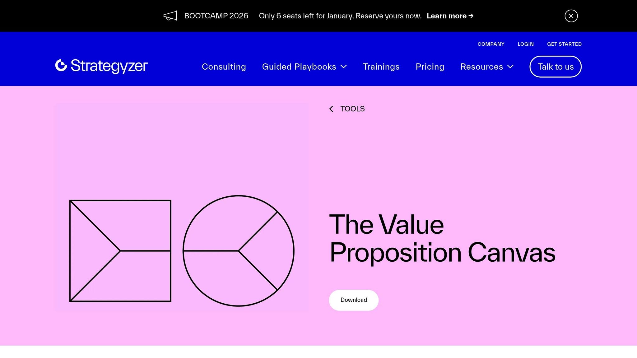This screenshot has width=637, height=358.
Task: Navigate to LOGIN
Action: (x=526, y=44)
